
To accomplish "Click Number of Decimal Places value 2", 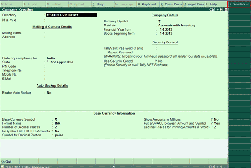I will (x=56, y=127).
